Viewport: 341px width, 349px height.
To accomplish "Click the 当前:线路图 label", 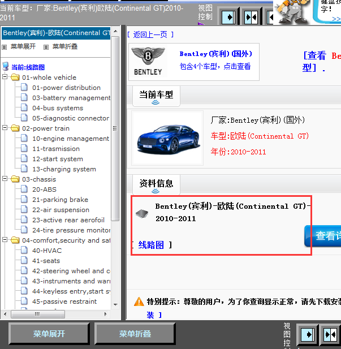I will click(28, 67).
